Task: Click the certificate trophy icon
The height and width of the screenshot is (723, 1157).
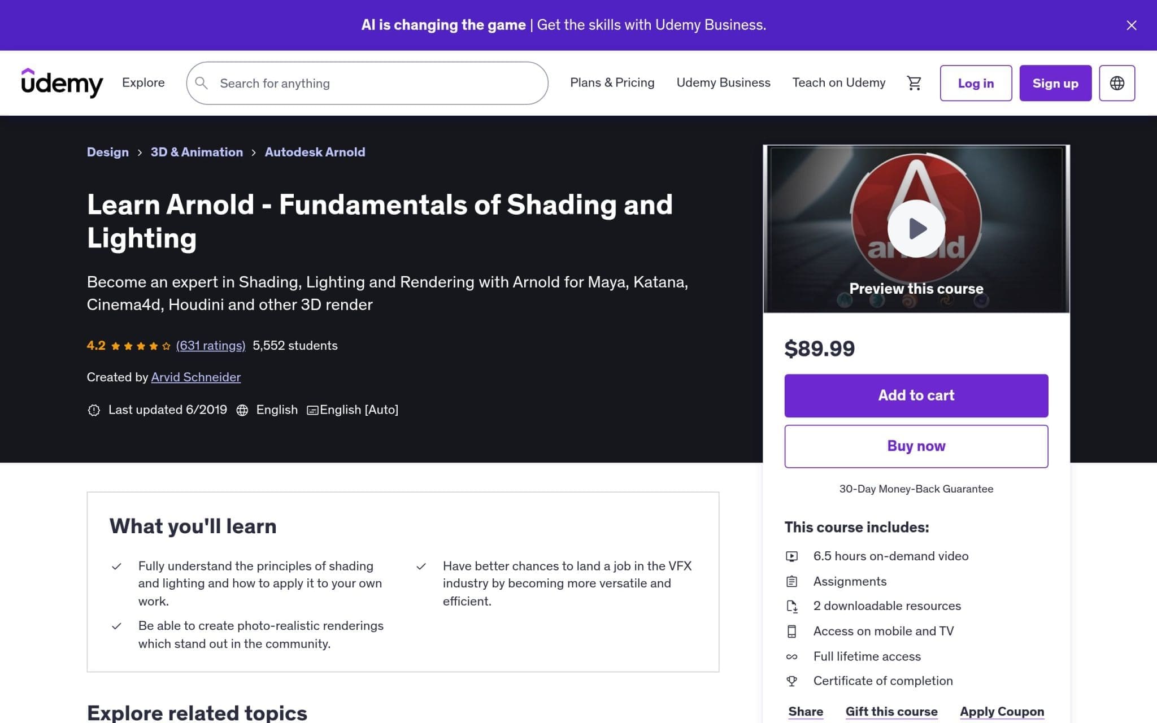Action: (792, 681)
